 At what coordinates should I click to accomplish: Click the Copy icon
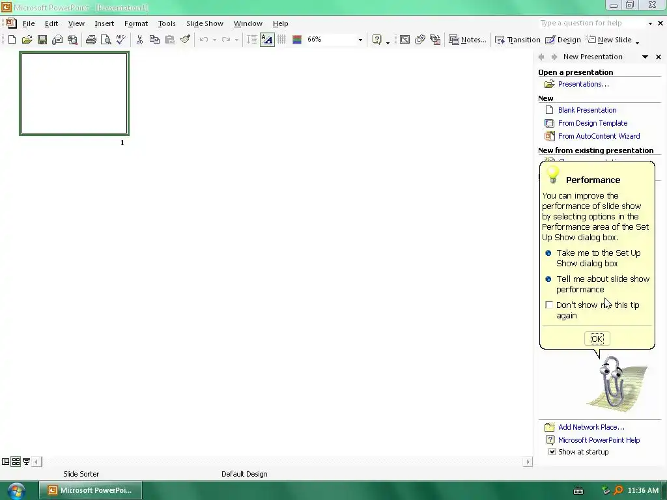click(154, 40)
